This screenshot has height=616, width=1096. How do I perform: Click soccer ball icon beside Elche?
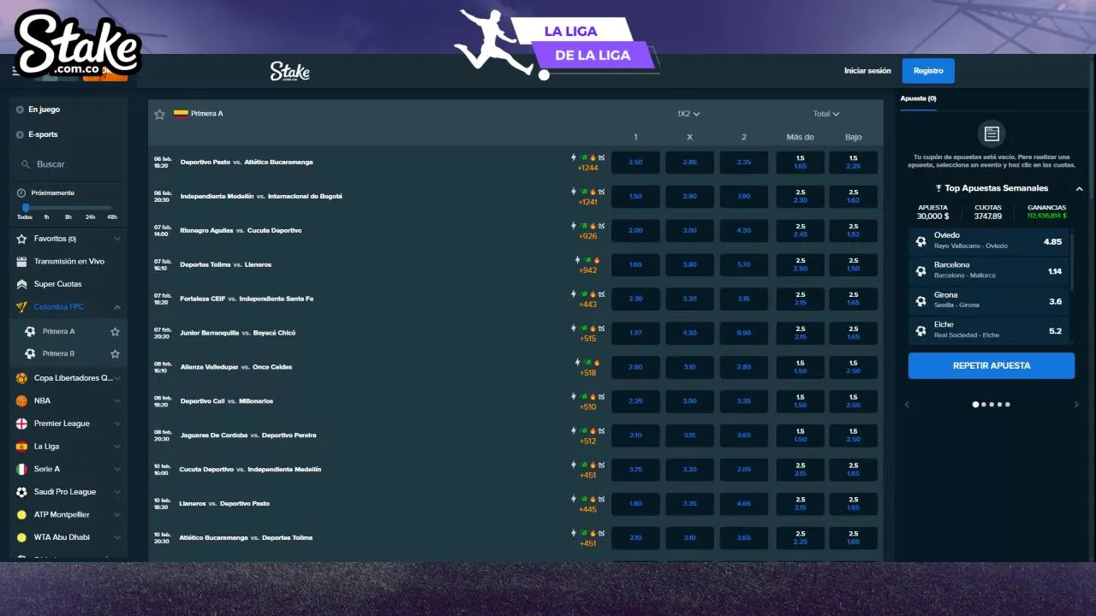(x=921, y=330)
